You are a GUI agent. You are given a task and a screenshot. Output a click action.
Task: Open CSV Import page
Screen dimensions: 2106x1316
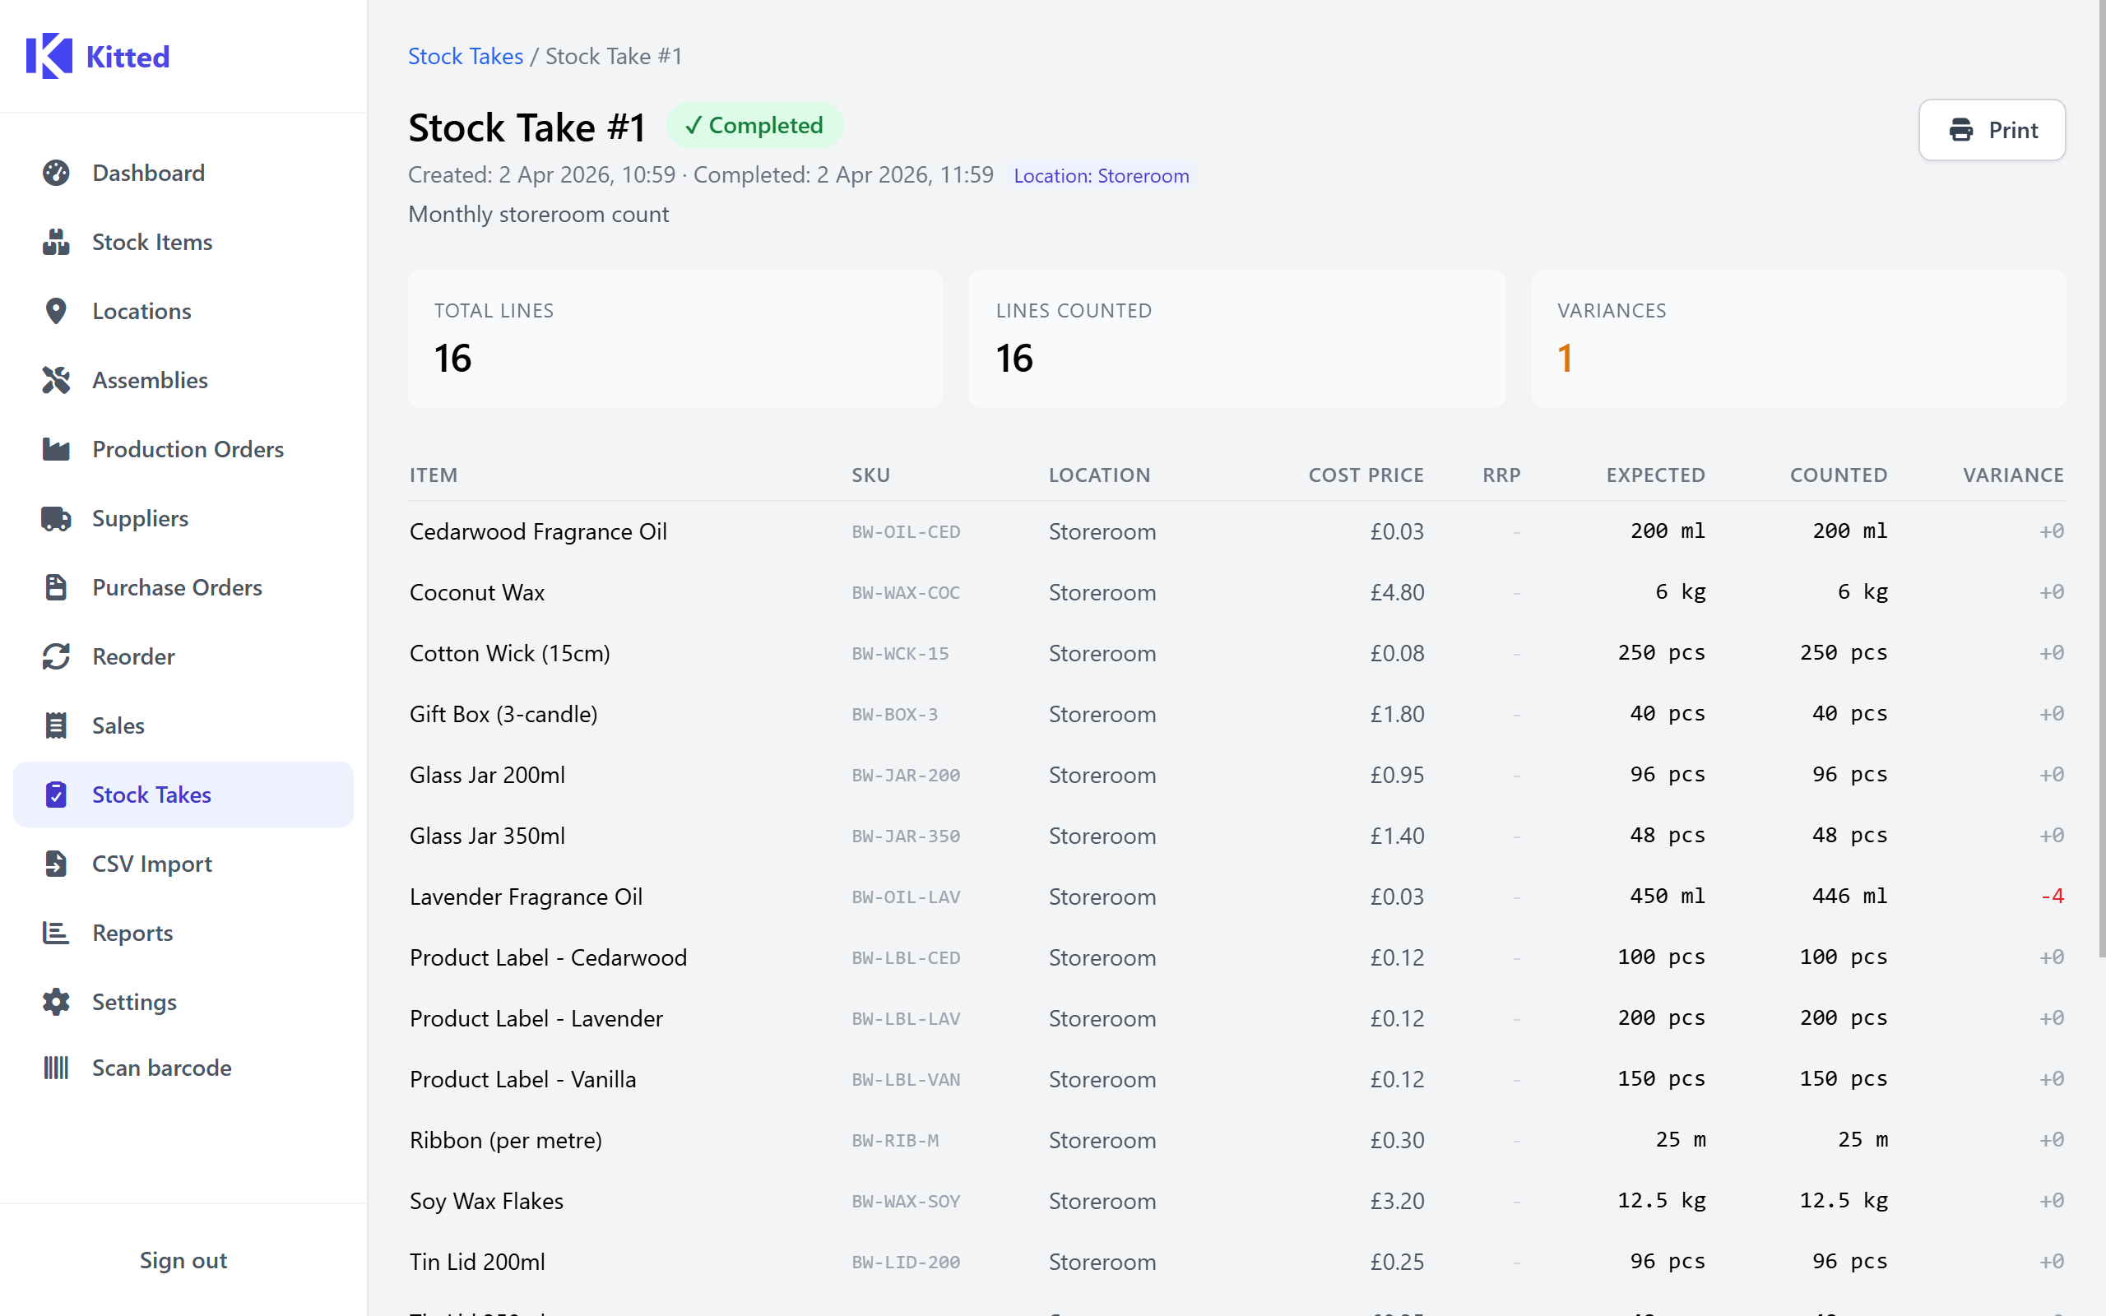[183, 864]
